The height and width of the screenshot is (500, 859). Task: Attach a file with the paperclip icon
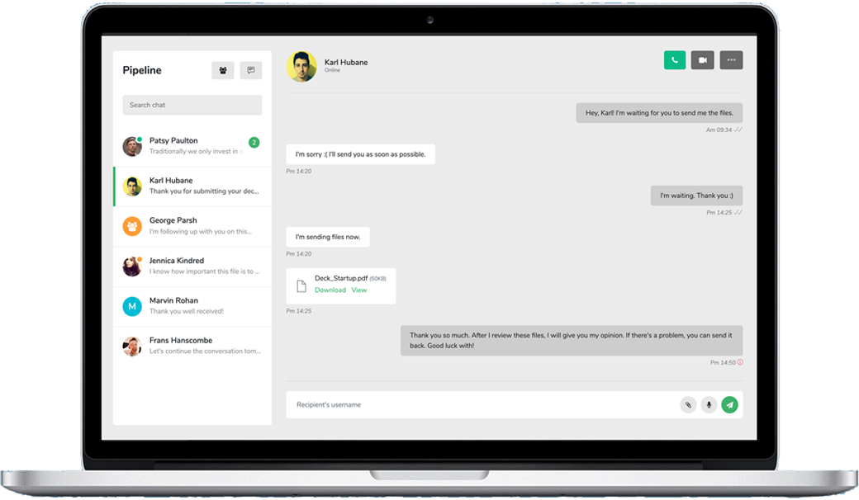coord(688,405)
